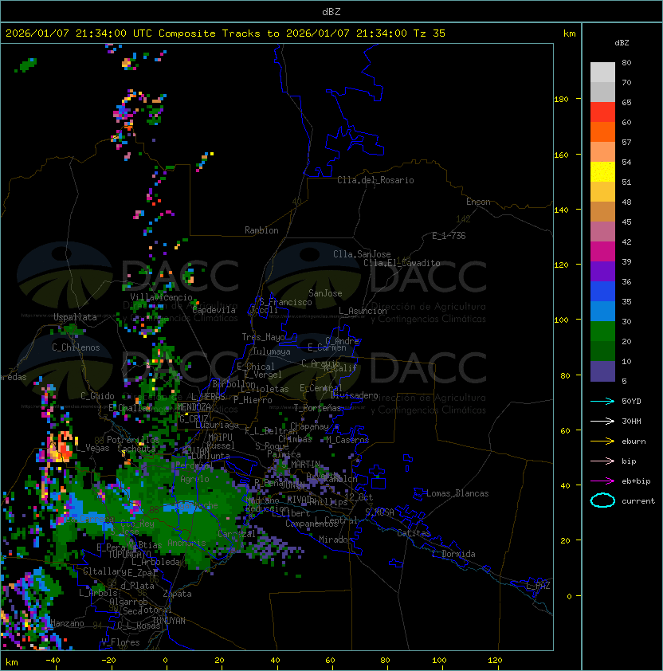
Task: Select the light gray 80 dBZ swatch
Action: click(x=602, y=73)
